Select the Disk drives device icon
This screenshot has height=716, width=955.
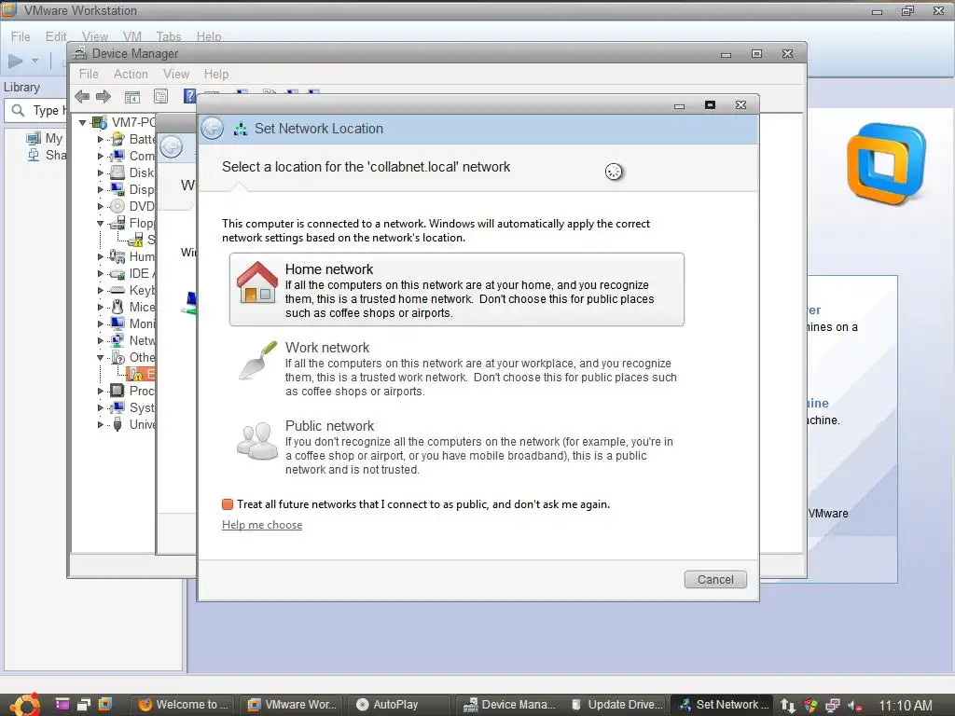pyautogui.click(x=117, y=172)
